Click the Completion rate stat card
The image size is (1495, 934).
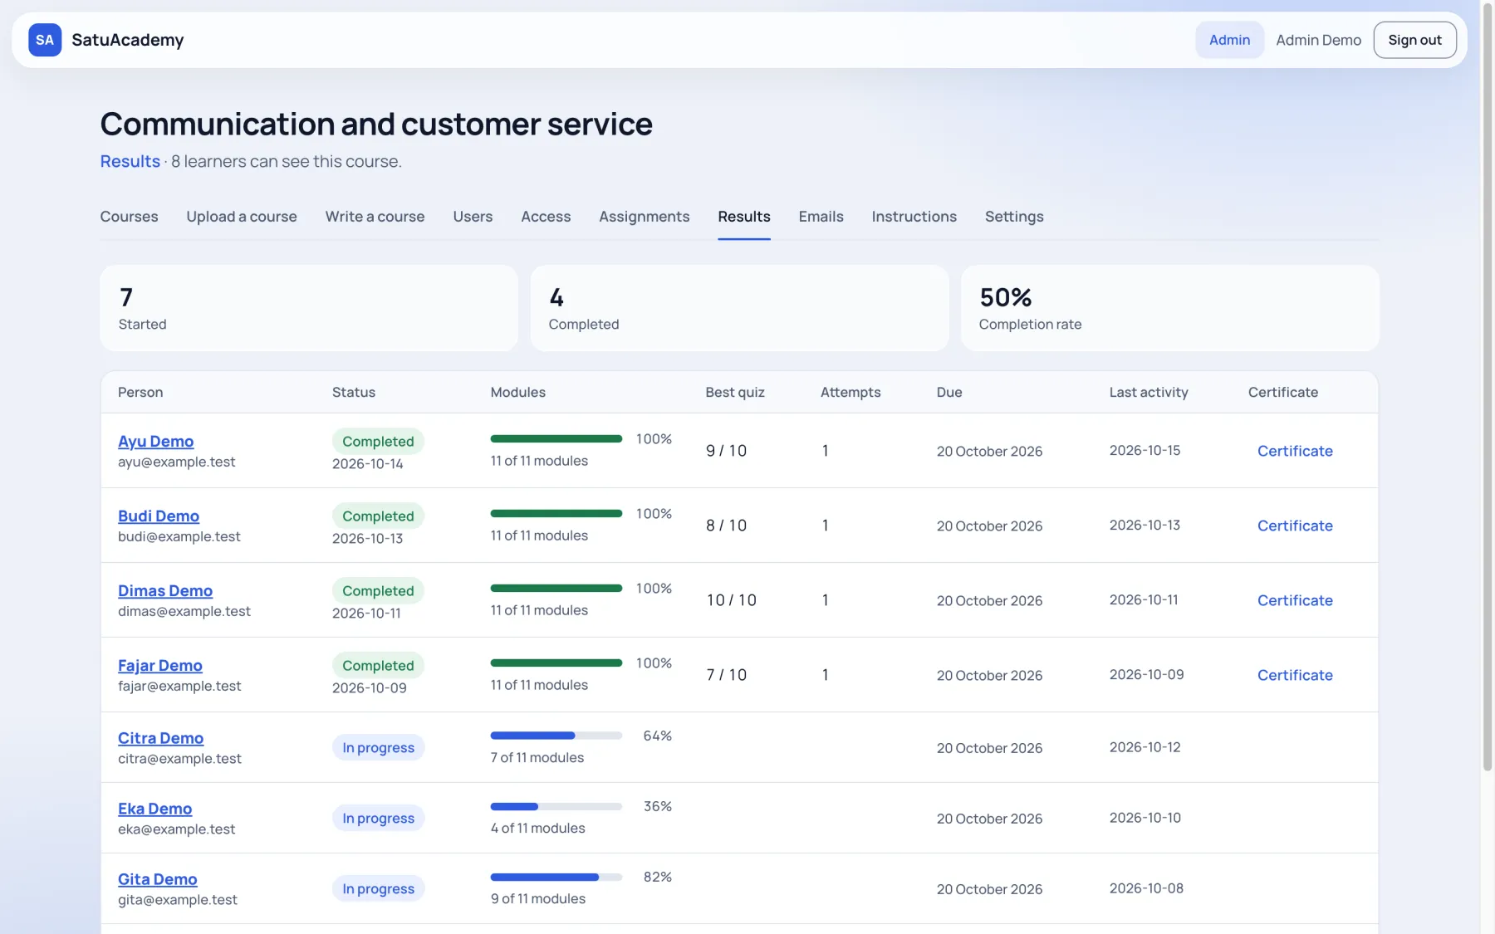click(x=1169, y=308)
